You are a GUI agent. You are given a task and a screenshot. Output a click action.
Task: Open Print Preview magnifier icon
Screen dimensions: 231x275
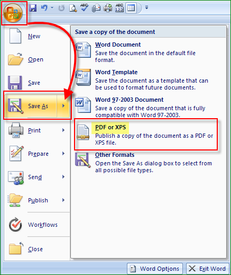pos(73,8)
